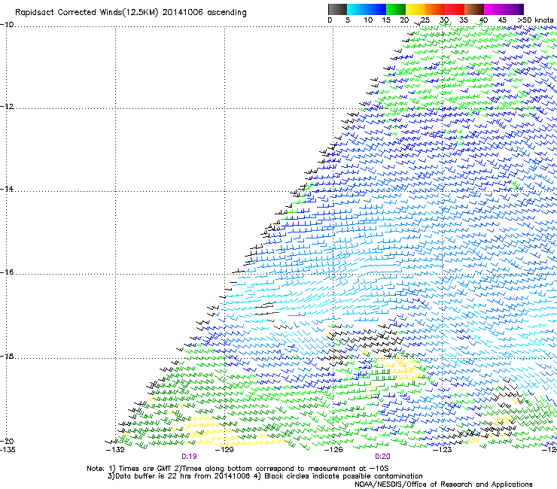This screenshot has height=489, width=557.
Task: Click the 'D:20' pass time marker
Action: tap(382, 457)
